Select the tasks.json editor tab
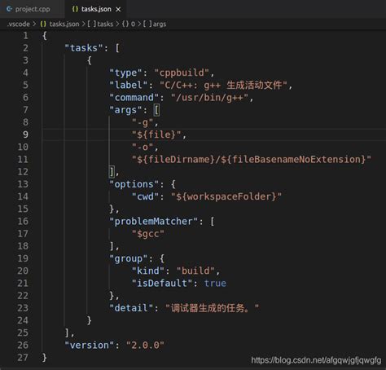This screenshot has height=370, width=386. point(95,9)
